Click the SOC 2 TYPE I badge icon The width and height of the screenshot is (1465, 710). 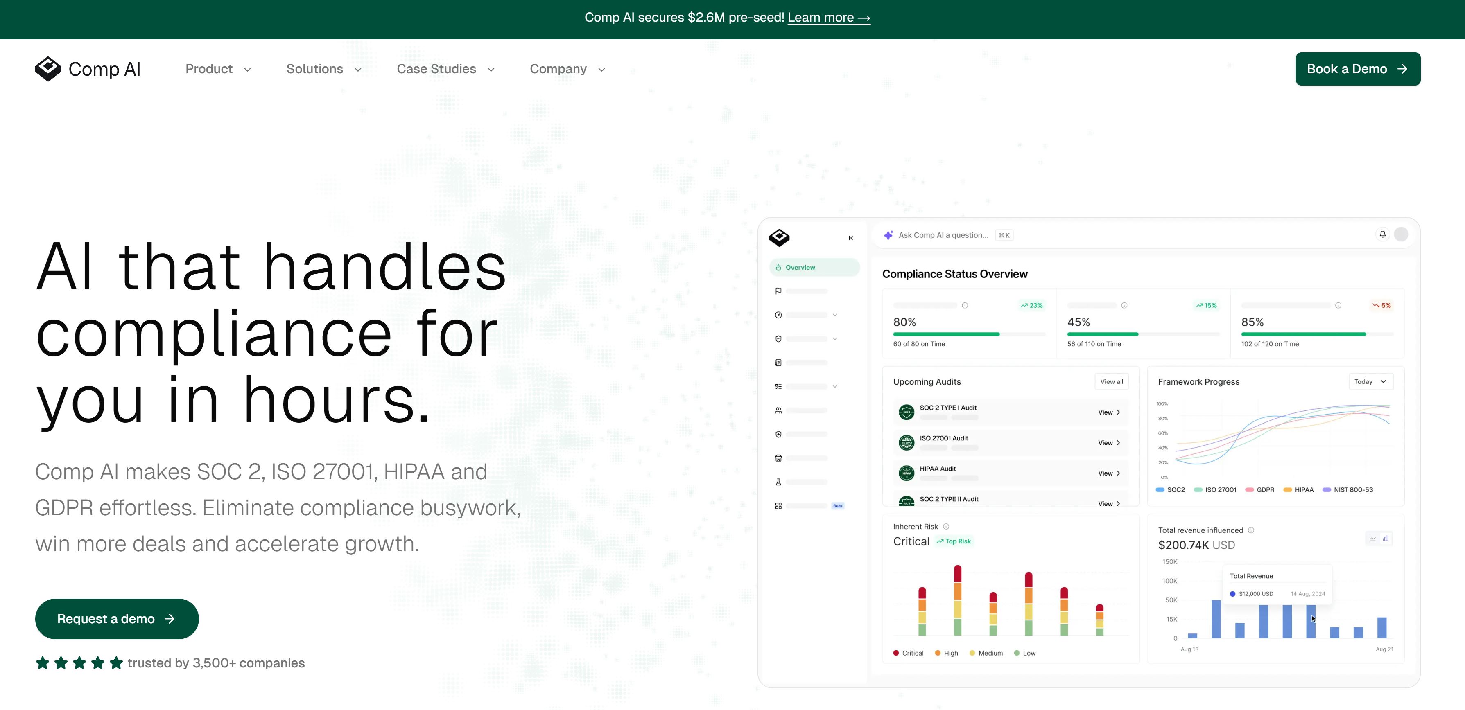907,412
